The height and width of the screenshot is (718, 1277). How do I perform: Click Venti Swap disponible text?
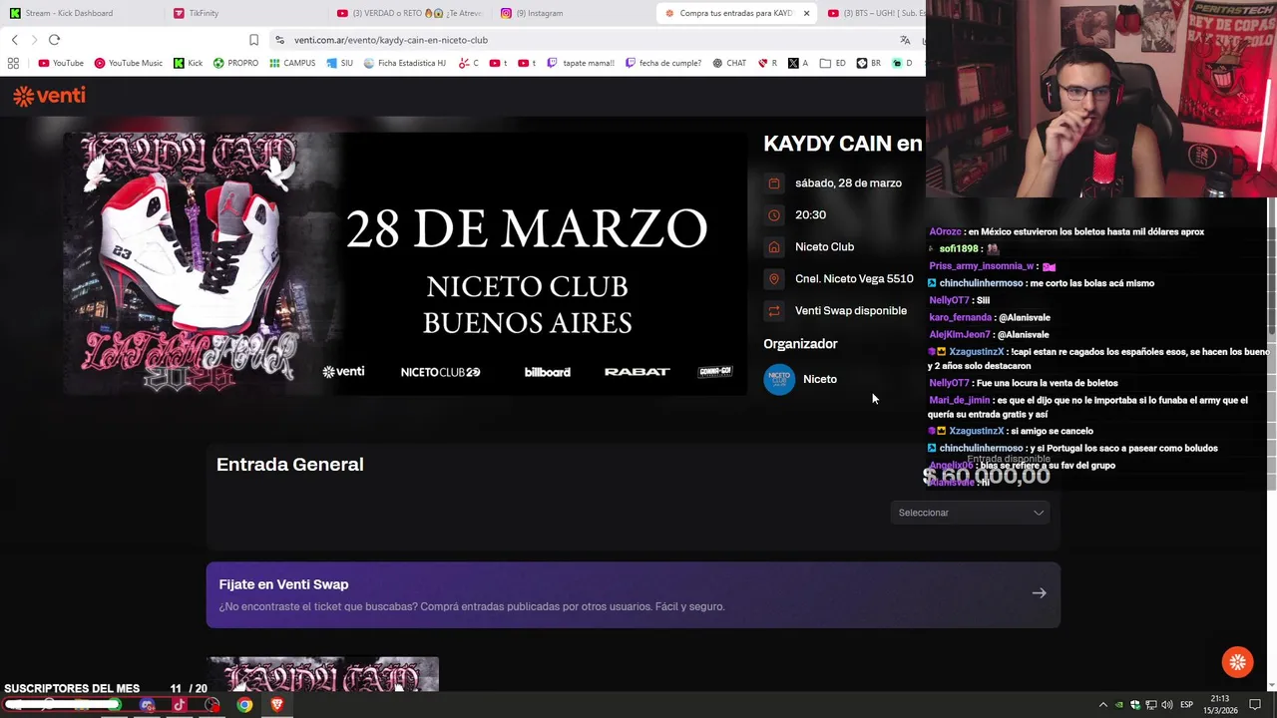851,311
